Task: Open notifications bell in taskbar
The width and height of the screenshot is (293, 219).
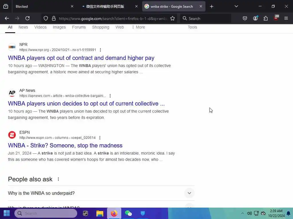Action: 288,213
